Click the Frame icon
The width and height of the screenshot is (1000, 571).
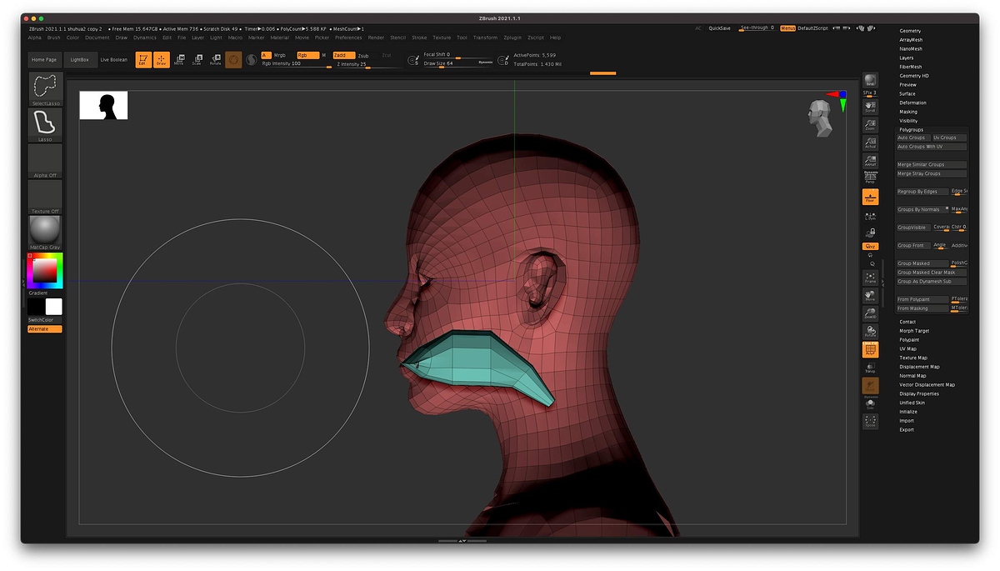coord(870,278)
